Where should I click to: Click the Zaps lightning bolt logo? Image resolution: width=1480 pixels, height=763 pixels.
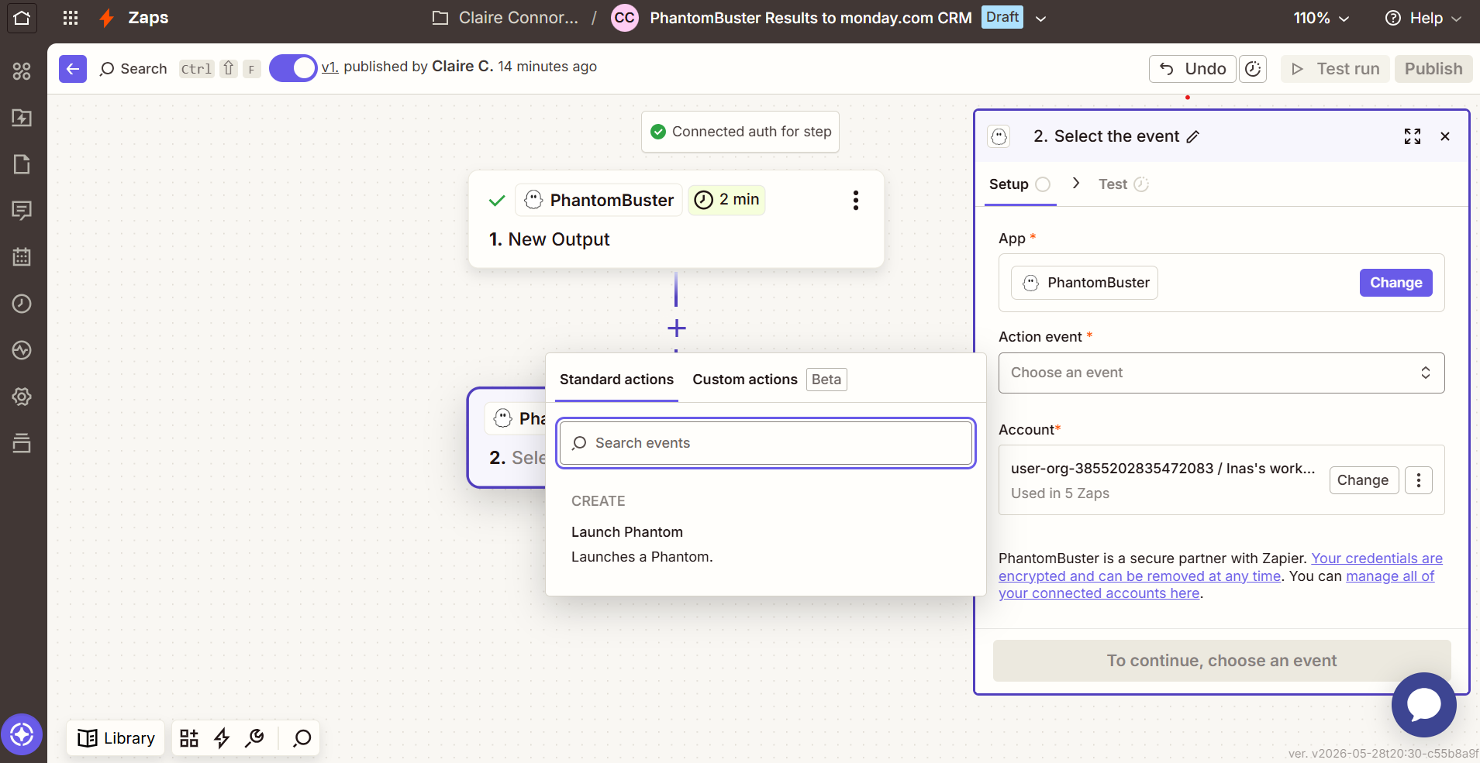tap(107, 18)
